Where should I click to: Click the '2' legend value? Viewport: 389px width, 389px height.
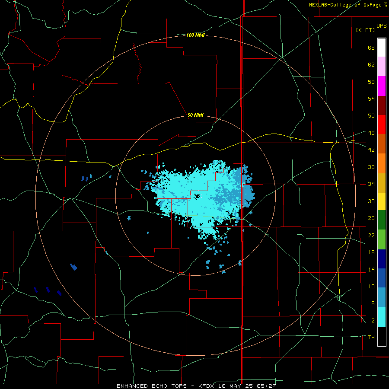pos(373,321)
